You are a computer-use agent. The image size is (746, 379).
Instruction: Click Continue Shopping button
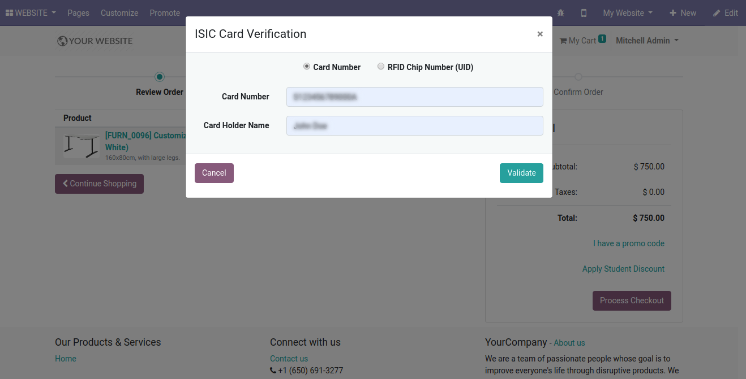tap(99, 184)
